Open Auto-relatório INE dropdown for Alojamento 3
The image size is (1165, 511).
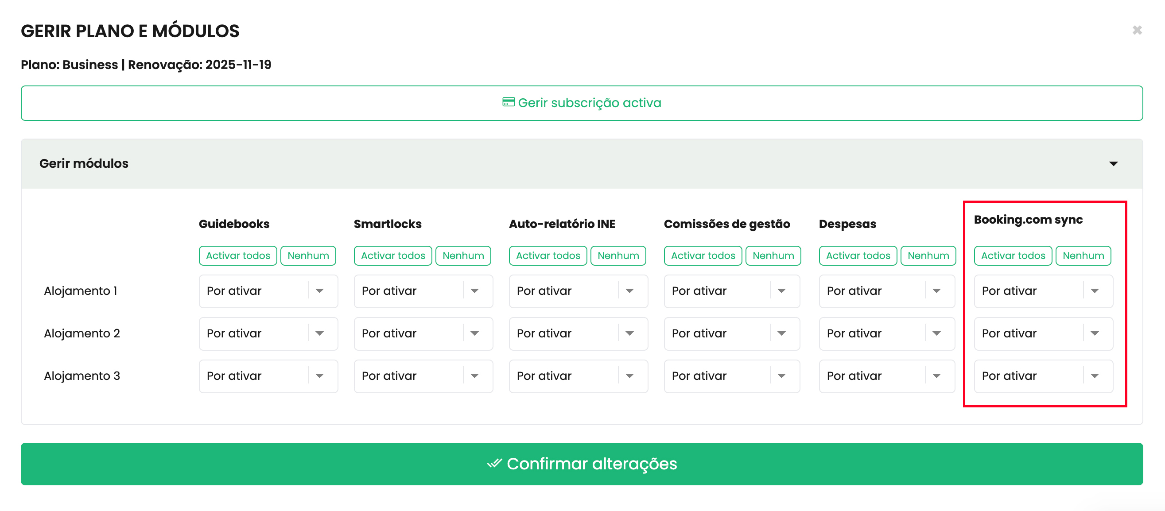pyautogui.click(x=579, y=376)
